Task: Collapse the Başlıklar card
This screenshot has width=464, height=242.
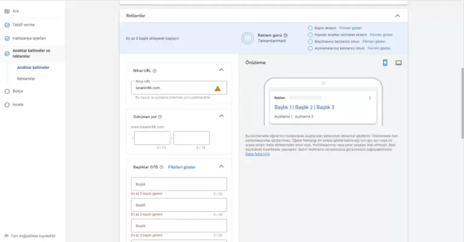Action: coord(221,167)
